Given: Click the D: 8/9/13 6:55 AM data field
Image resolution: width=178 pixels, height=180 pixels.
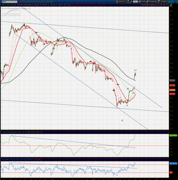Looking at the screenshot, I should coord(23,5).
